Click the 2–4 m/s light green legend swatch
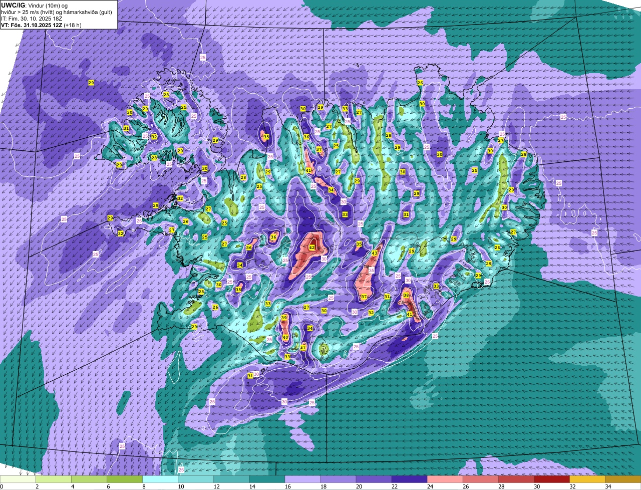The height and width of the screenshot is (490, 641). [x=54, y=479]
